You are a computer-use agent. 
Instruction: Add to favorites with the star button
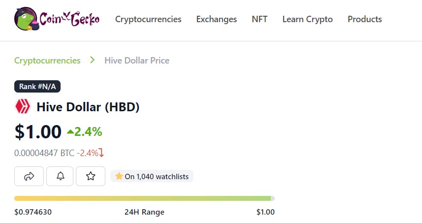(x=91, y=176)
